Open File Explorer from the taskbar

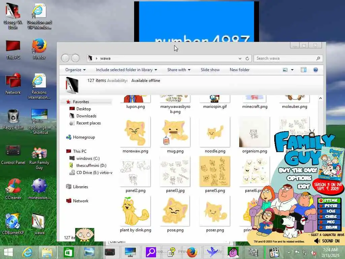point(47,252)
